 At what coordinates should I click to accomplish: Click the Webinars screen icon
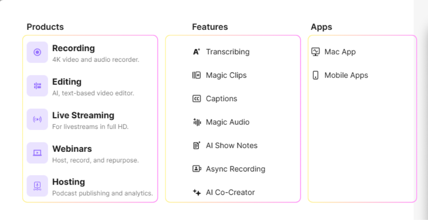coord(37,153)
